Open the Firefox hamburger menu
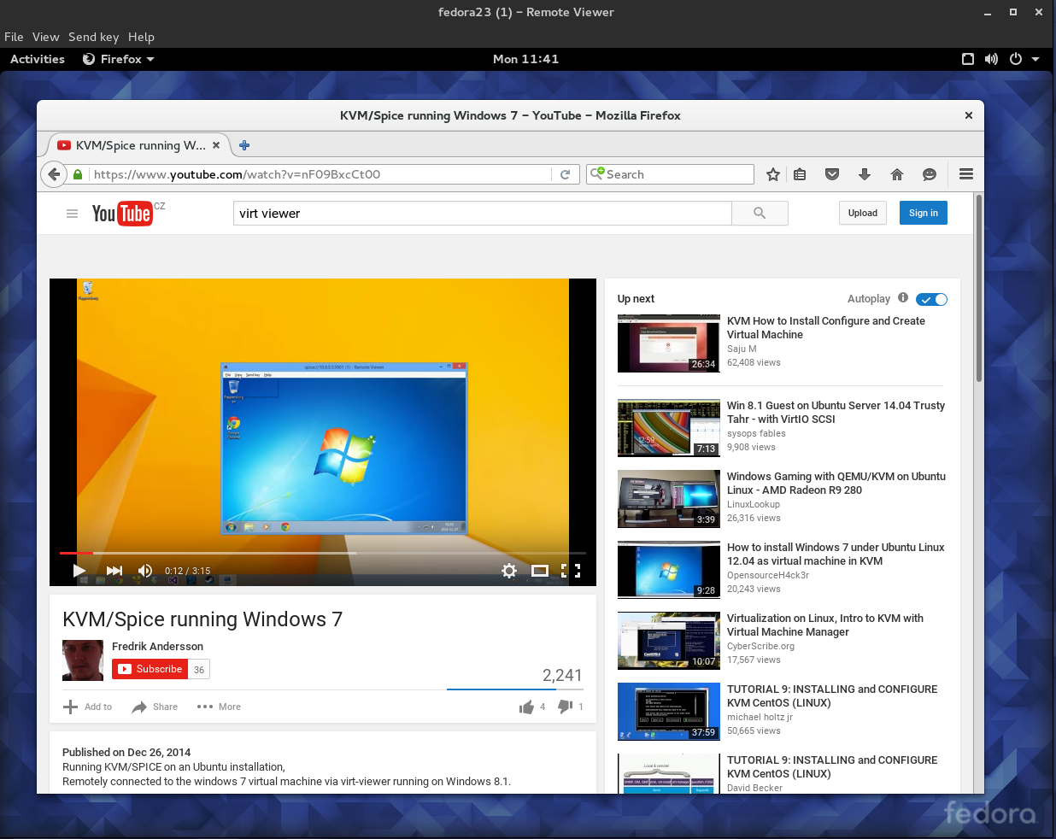Screen dimensions: 1056x839 coord(966,174)
